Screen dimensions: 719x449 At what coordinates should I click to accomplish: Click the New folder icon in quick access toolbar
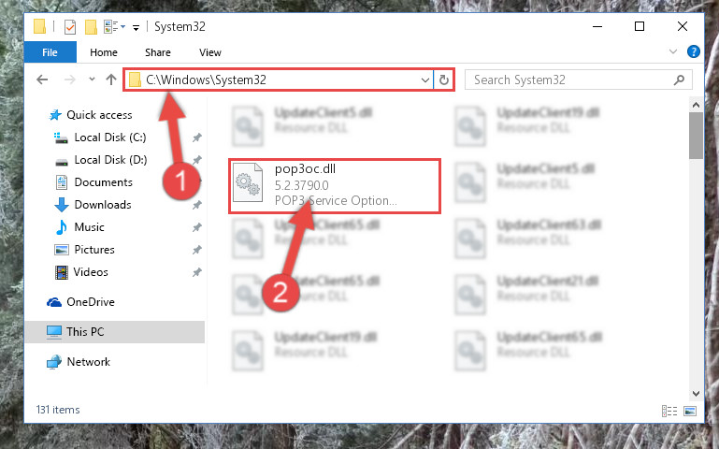tap(92, 27)
